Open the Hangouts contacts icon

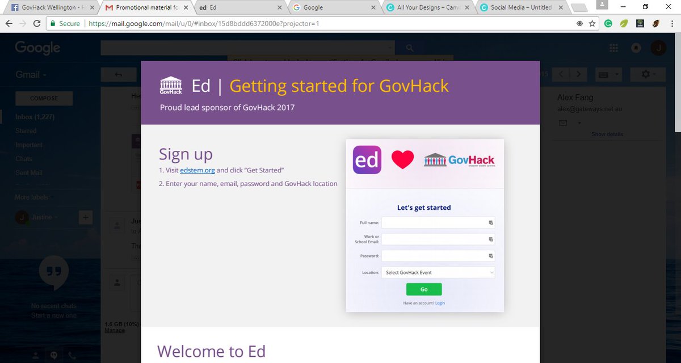tap(36, 356)
